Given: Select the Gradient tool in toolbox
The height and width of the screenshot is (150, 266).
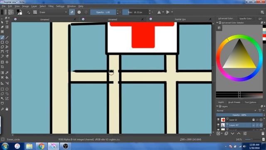Looking at the screenshot, I should [x=2, y=73].
